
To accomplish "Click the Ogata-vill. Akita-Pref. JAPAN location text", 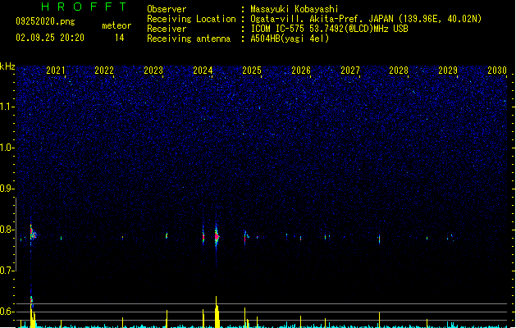I will [x=366, y=19].
